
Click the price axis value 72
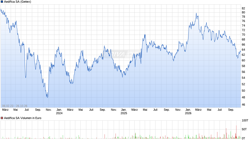coord(243,30)
